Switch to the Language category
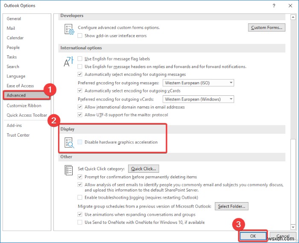The height and width of the screenshot is (243, 299). tap(27, 76)
